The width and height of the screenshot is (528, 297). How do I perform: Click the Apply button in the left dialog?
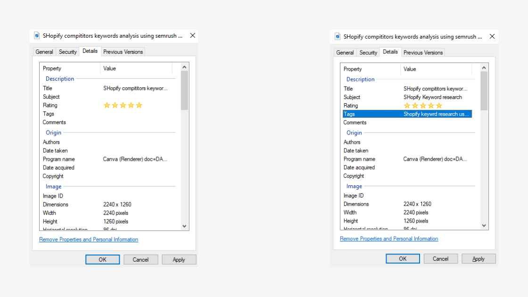point(179,260)
